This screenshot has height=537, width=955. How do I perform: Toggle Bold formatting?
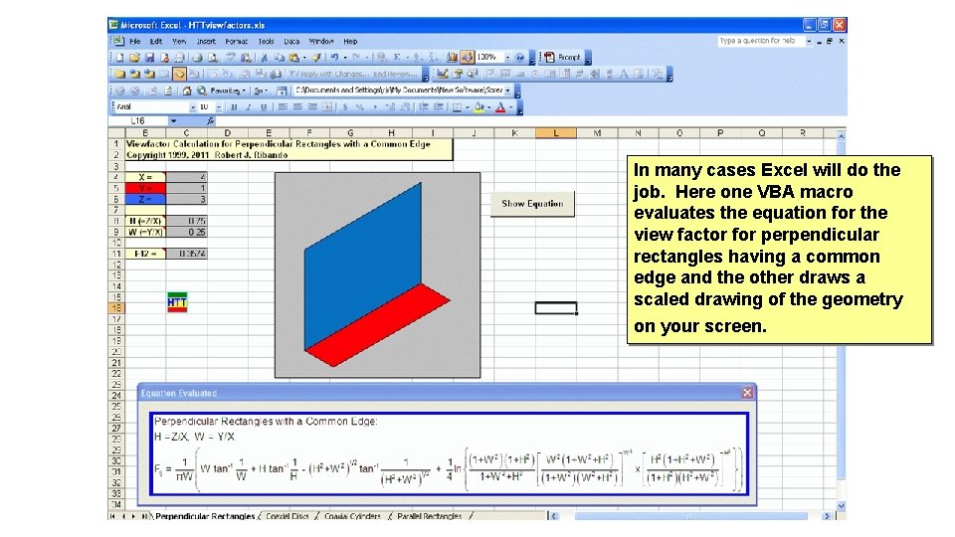click(x=234, y=107)
